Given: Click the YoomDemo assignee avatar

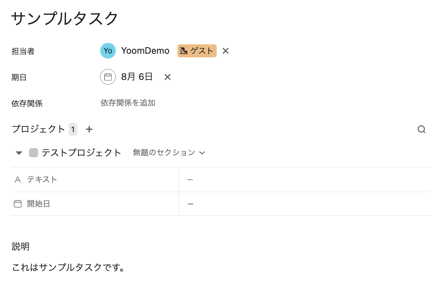Looking at the screenshot, I should point(108,51).
